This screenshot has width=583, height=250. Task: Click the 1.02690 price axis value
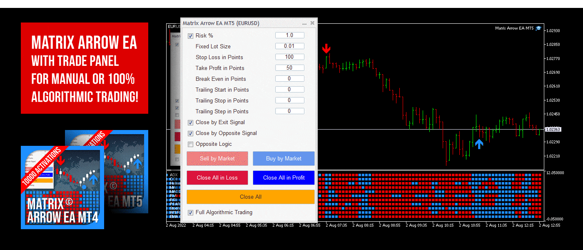[553, 72]
